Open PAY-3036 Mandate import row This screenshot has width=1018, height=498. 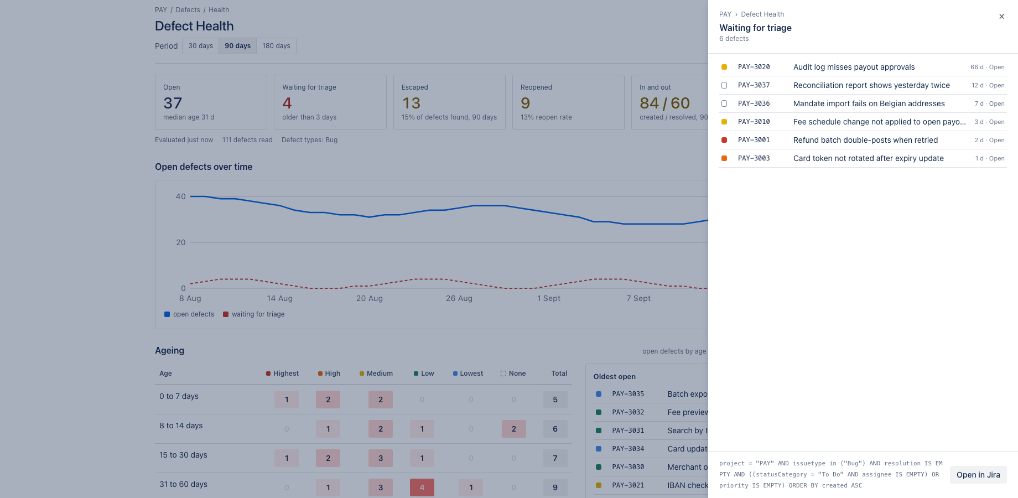click(x=863, y=103)
